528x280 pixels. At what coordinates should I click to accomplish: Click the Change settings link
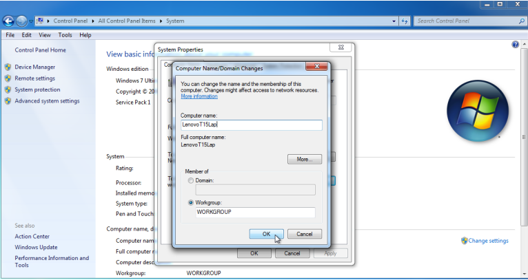[488, 241]
